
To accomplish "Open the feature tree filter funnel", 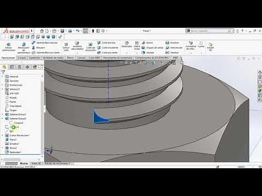I will [x=3, y=72].
